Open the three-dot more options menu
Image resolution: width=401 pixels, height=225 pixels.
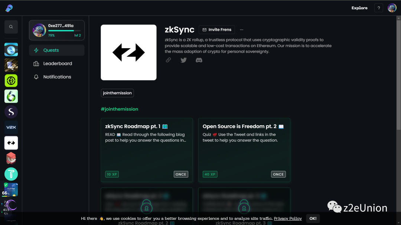click(242, 30)
